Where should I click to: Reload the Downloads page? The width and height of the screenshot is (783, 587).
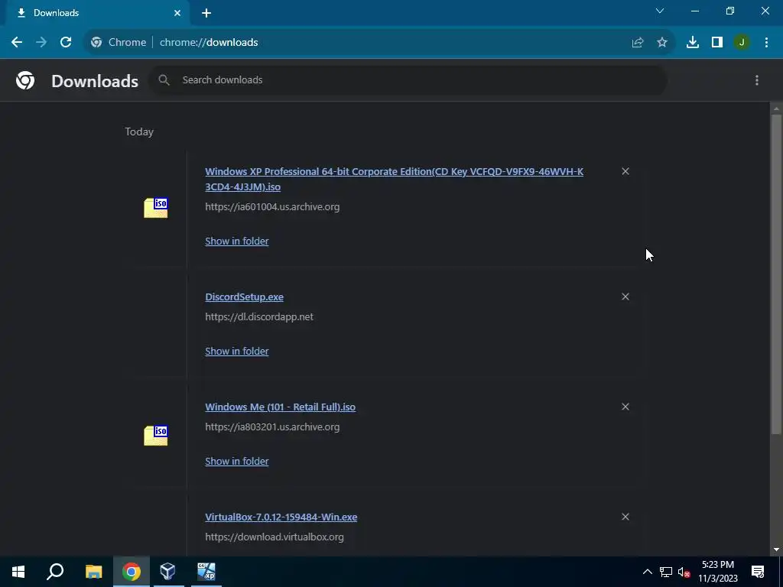coord(66,43)
